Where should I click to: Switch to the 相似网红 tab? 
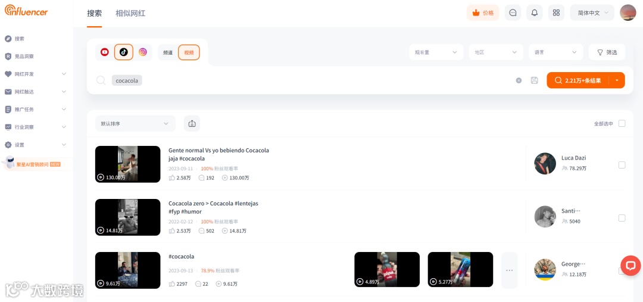(130, 13)
